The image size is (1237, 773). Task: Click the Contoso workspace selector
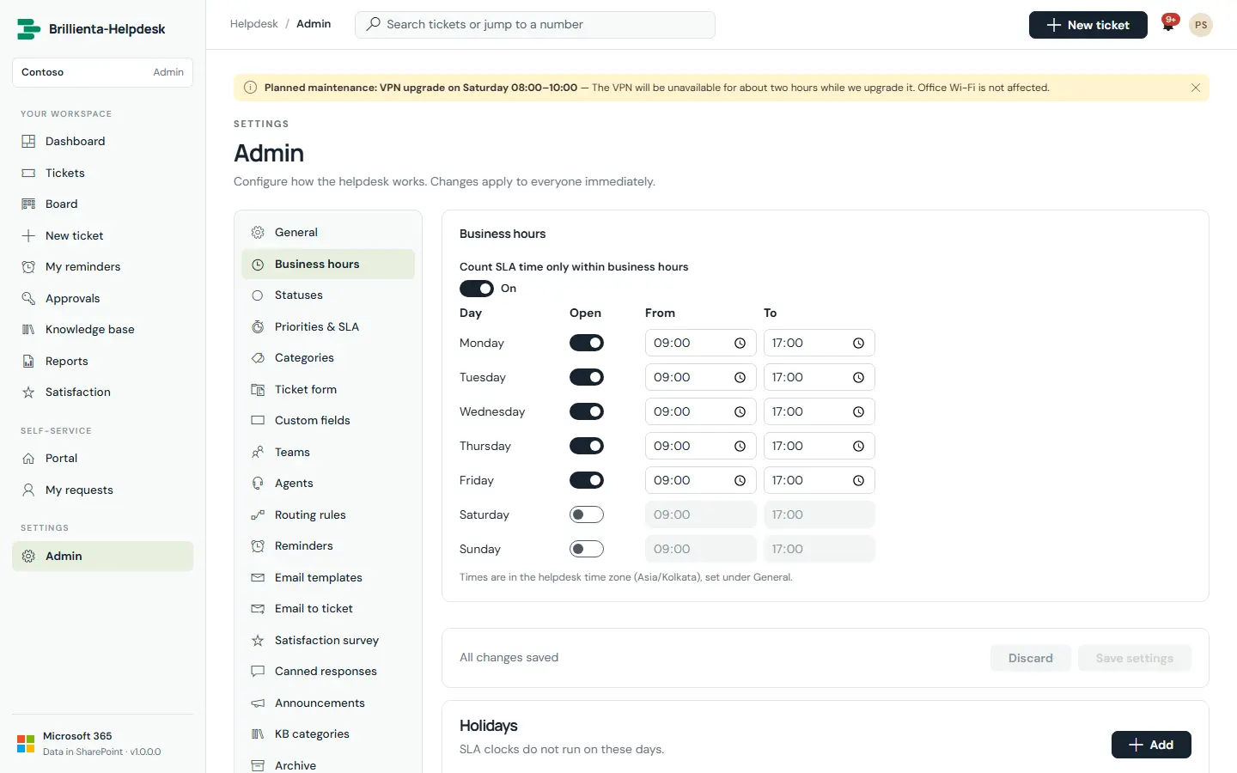coord(102,72)
